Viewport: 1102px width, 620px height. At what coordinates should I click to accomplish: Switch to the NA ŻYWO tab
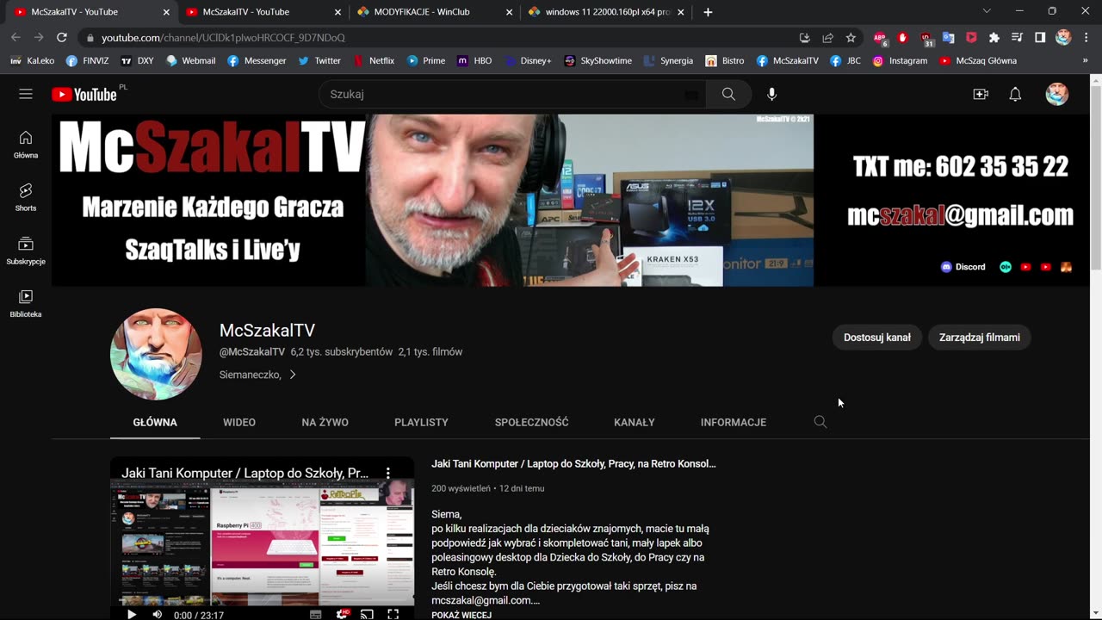(x=325, y=422)
